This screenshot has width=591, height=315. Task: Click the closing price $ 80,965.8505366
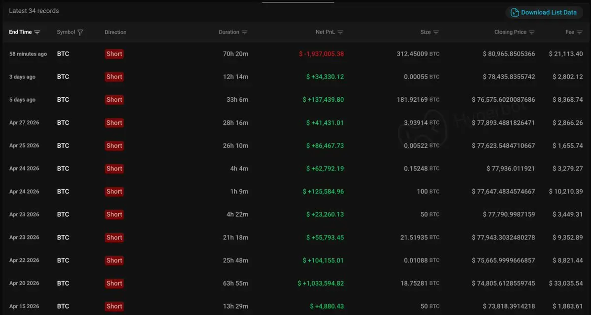509,54
